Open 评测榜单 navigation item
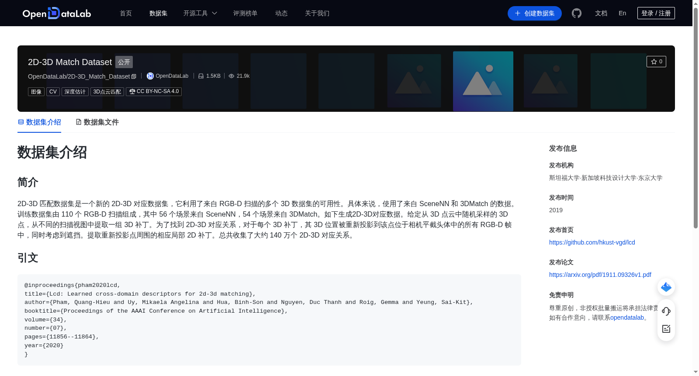The width and height of the screenshot is (699, 376). pos(246,13)
